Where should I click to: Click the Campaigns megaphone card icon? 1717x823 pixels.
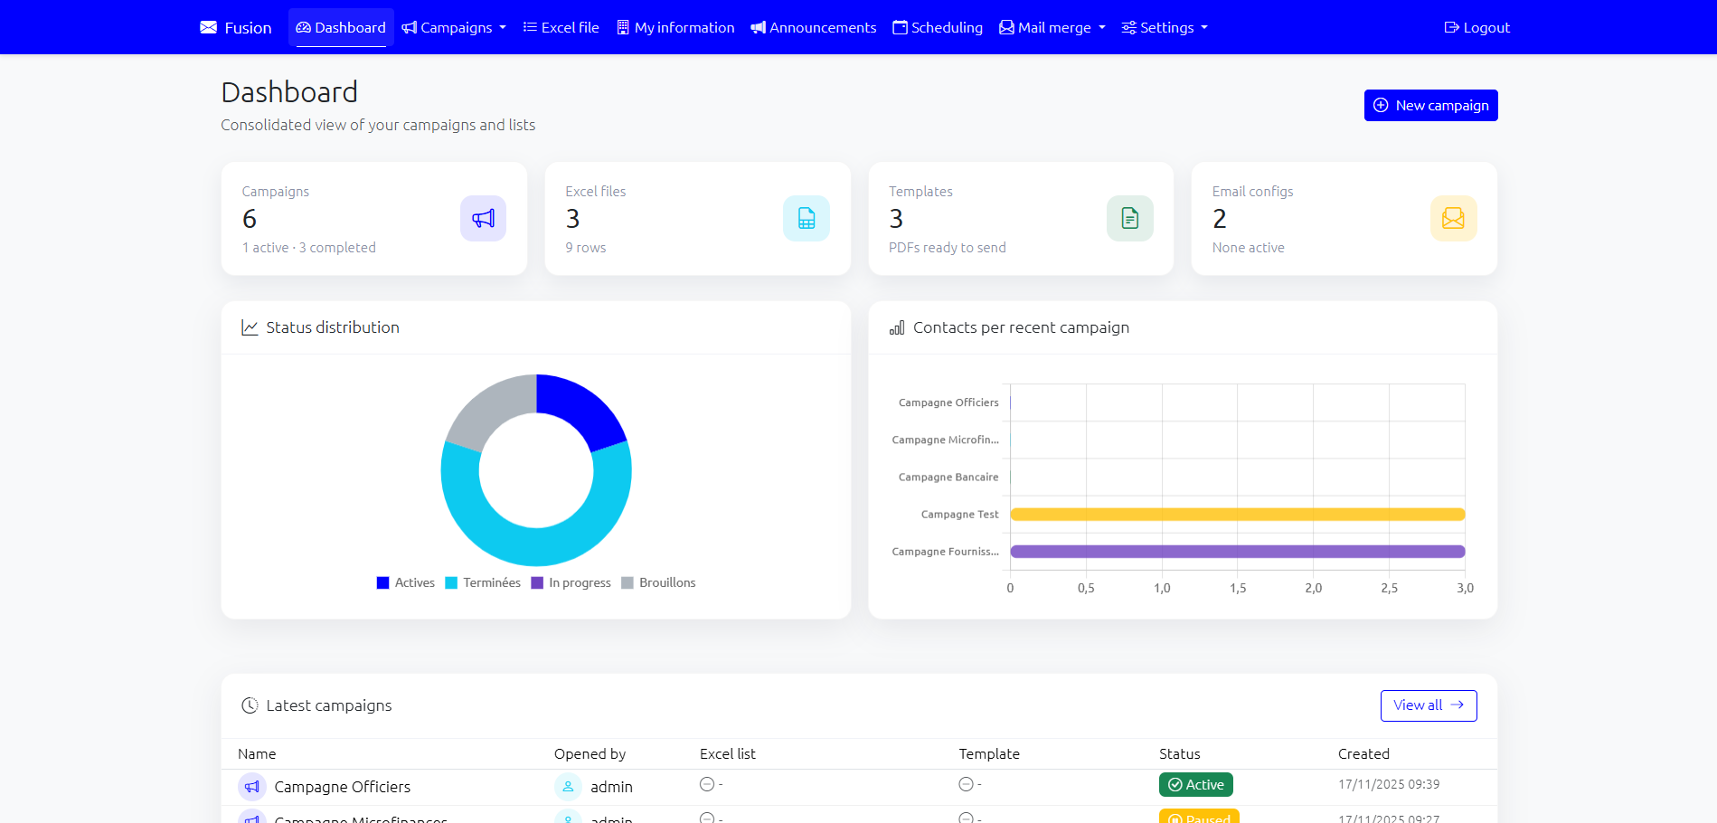(x=483, y=219)
